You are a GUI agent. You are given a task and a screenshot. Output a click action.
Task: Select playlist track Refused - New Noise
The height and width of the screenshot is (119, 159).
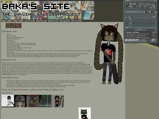click(140, 32)
